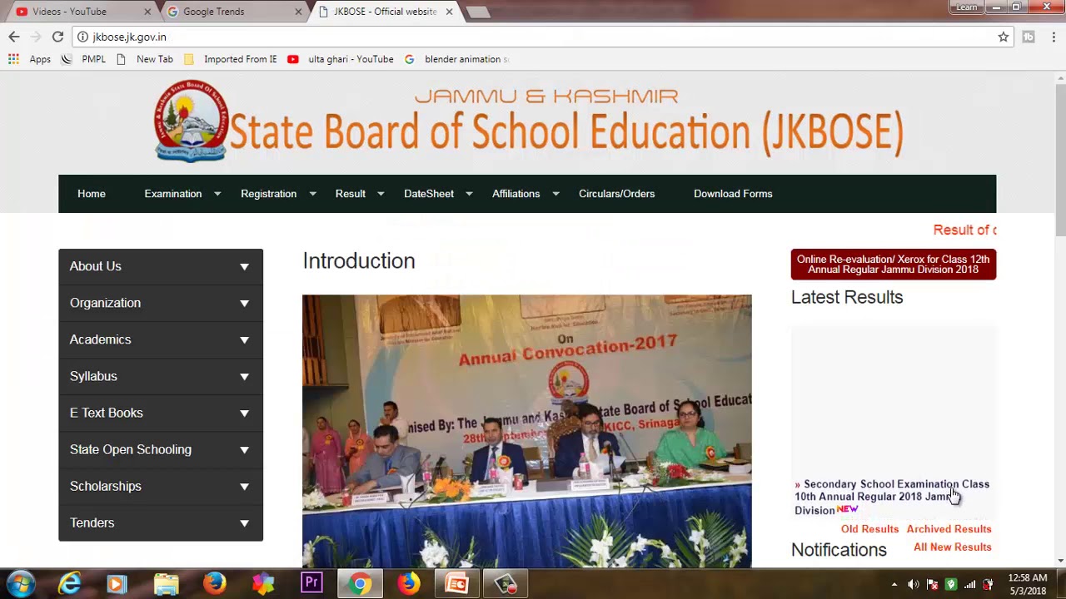
Task: Open the Apps shortcut in the bookmarks bar
Action: pos(30,59)
